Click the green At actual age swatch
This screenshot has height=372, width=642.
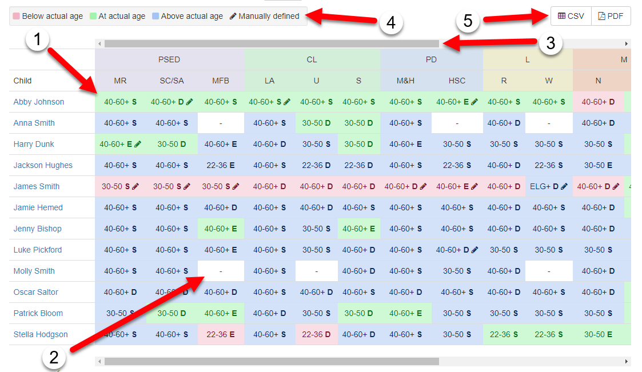(x=93, y=17)
